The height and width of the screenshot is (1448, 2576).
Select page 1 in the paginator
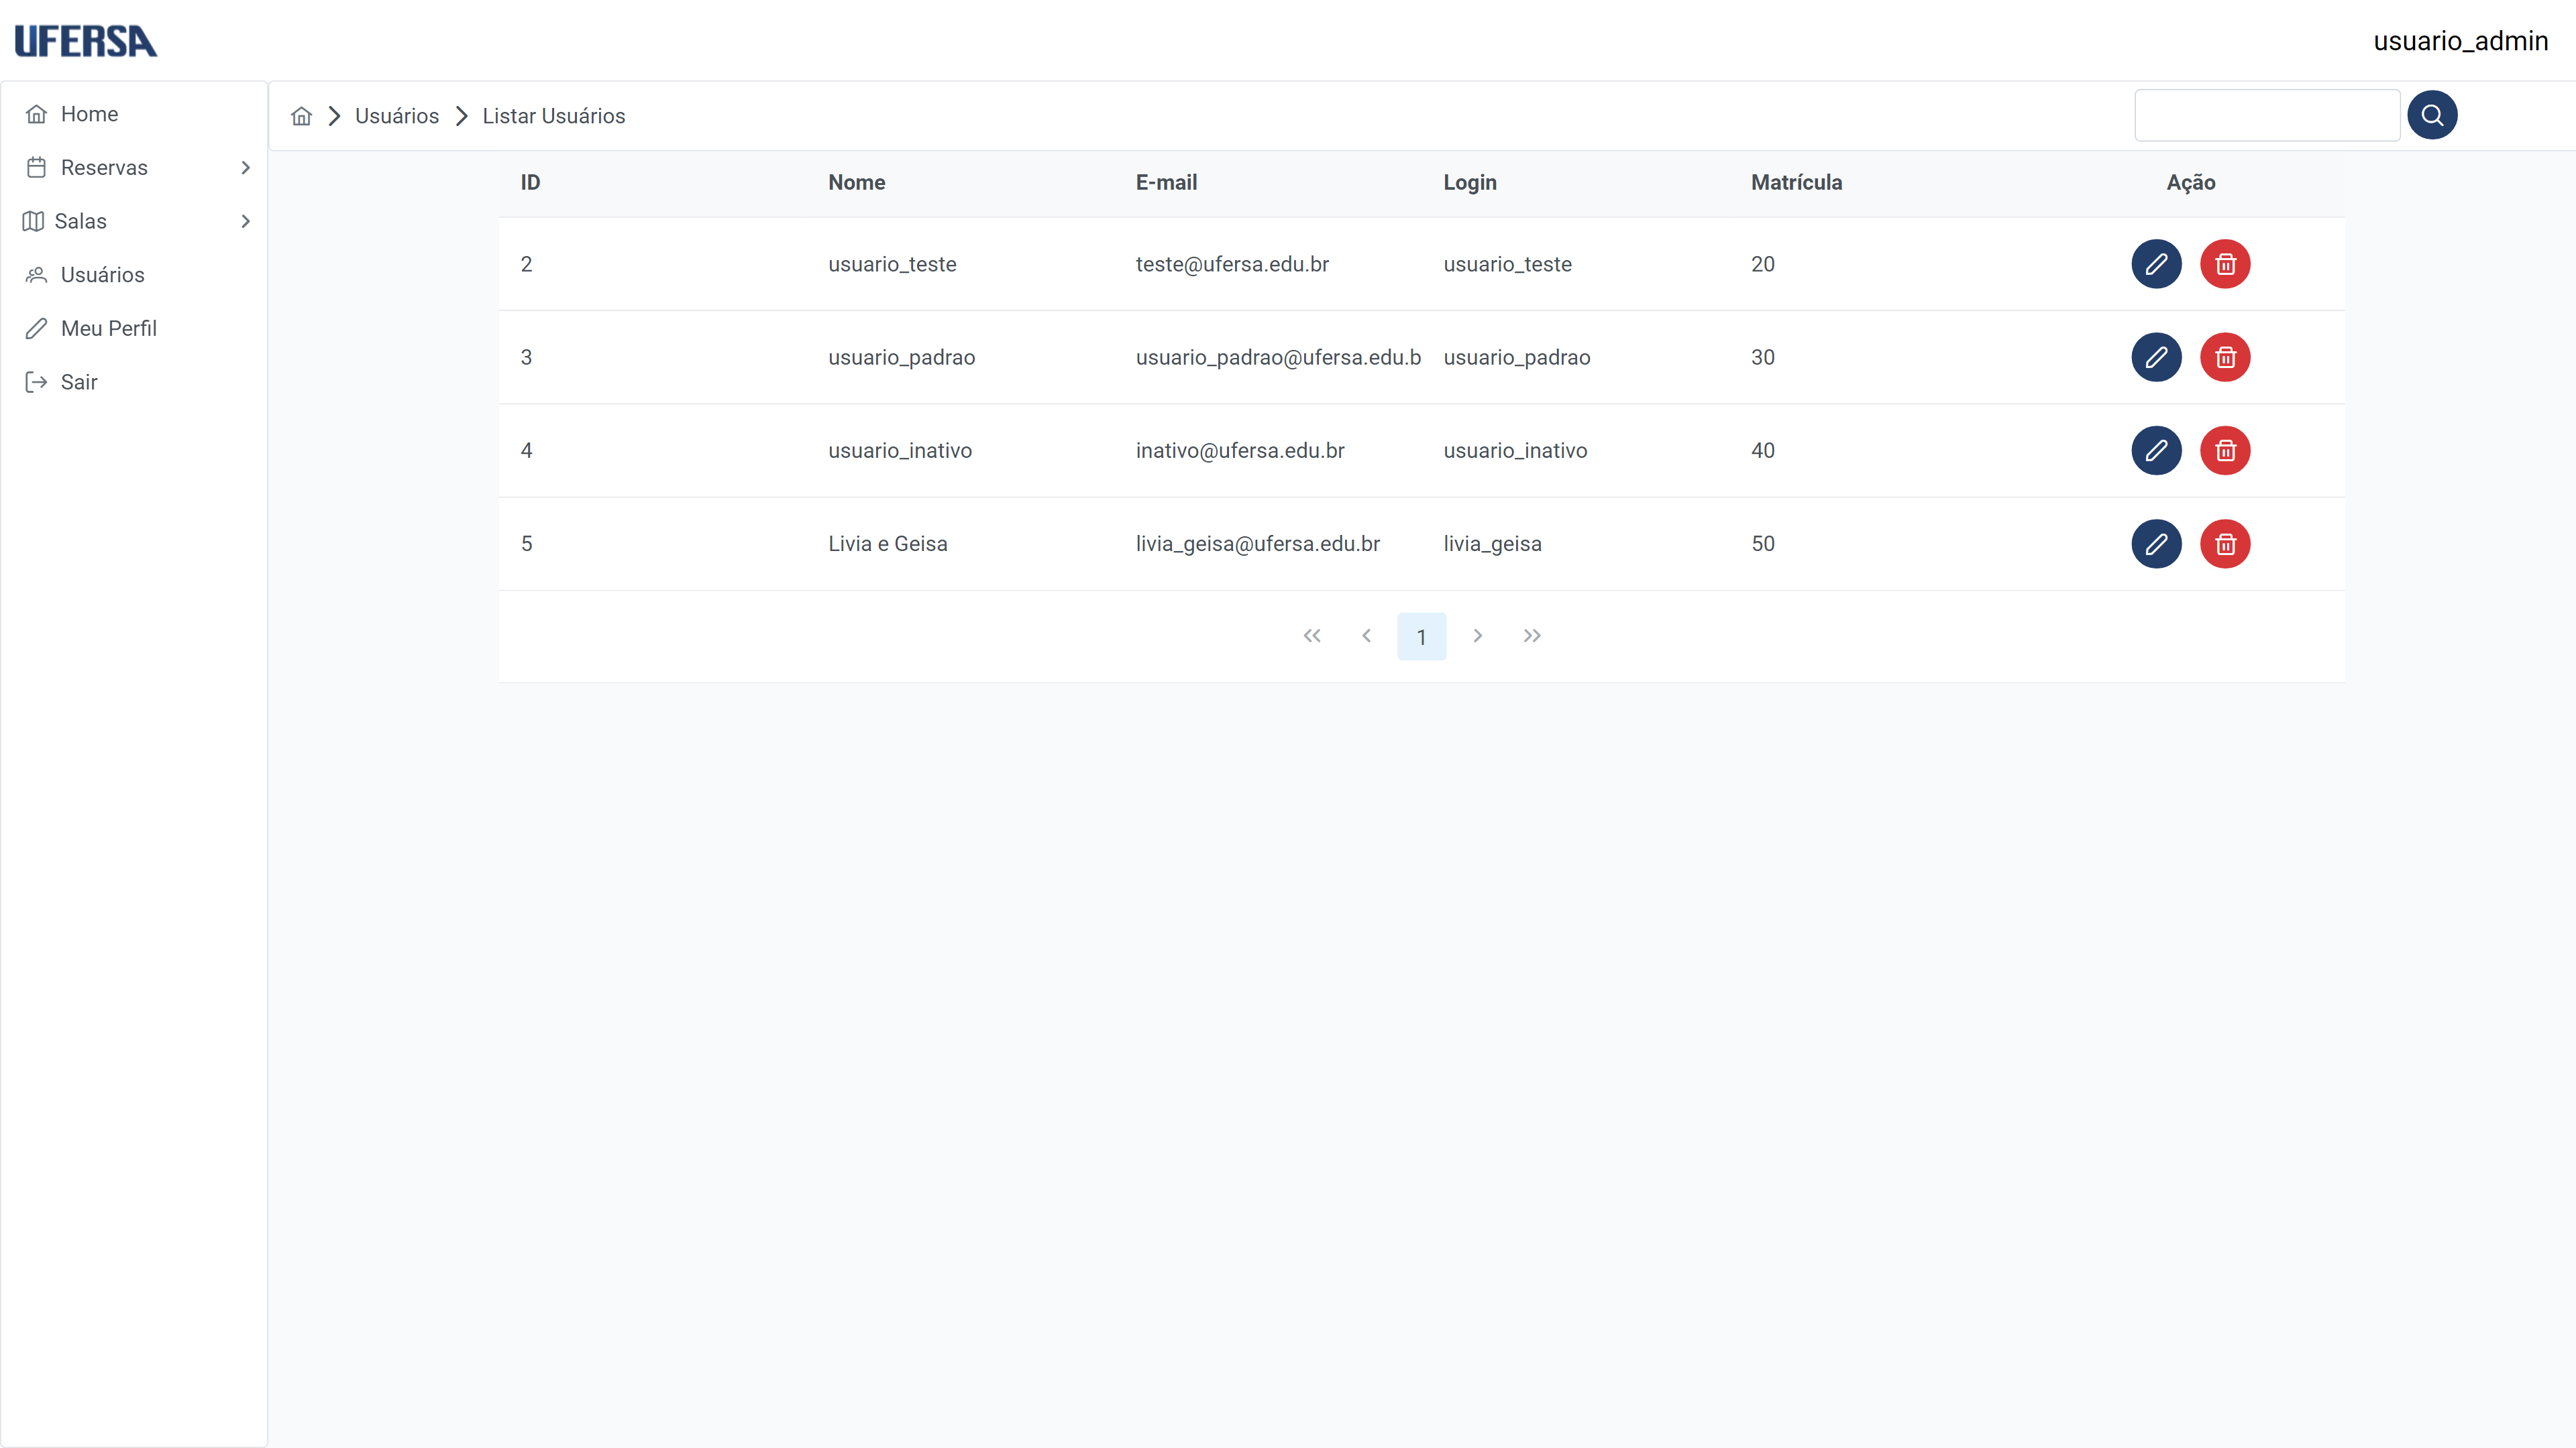[x=1421, y=637]
